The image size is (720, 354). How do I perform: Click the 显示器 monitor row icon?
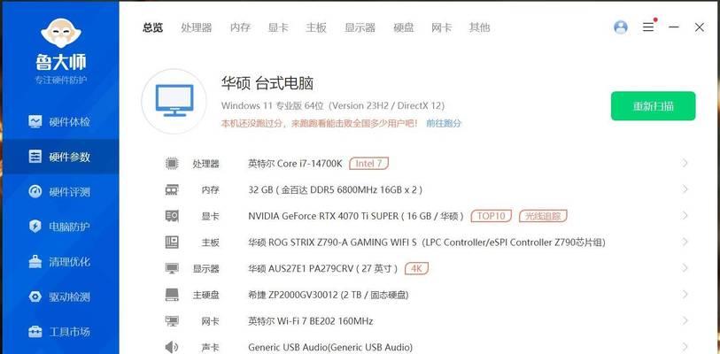coord(172,268)
